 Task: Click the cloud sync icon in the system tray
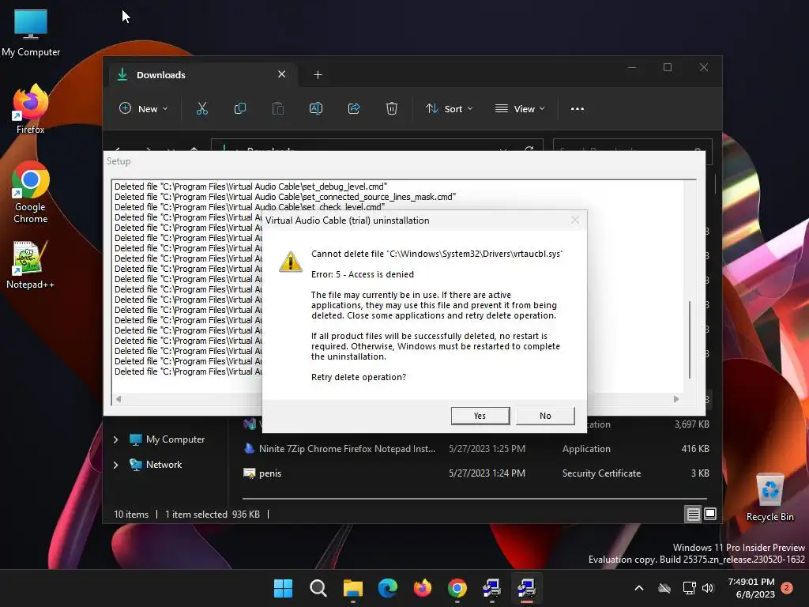click(664, 588)
